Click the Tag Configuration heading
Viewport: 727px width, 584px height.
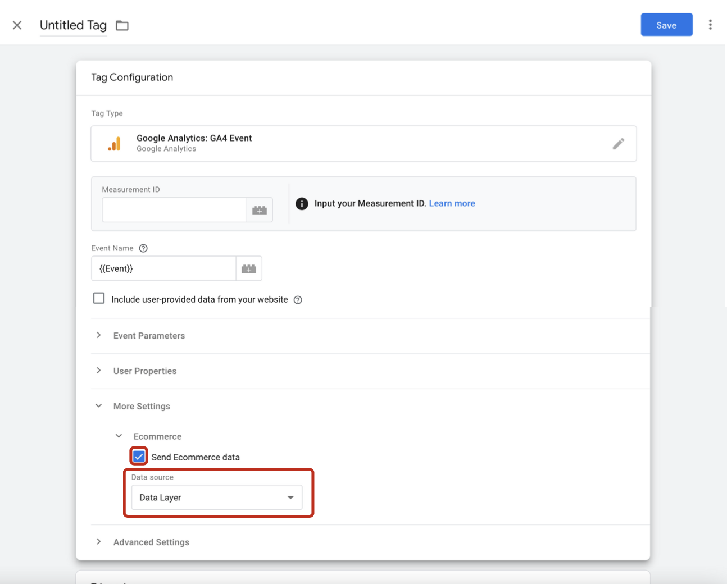pyautogui.click(x=132, y=77)
